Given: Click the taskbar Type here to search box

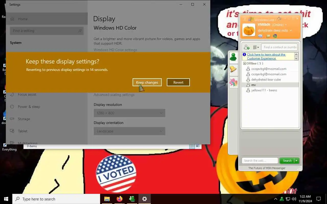Looking at the screenshot, I should click(x=56, y=199).
